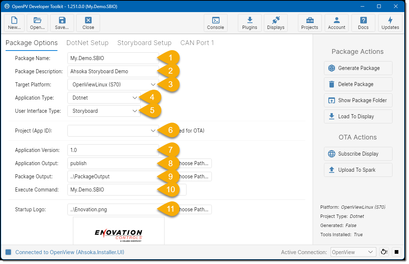Choose Path for Package Output
Image resolution: width=409 pixels, height=264 pixels.
coord(194,176)
